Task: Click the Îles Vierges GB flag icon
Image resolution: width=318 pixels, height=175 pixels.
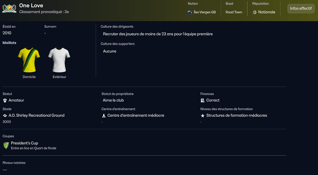Action: click(190, 12)
